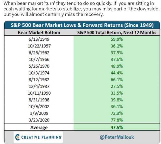
Task: Open the @PeterMallouk handle
Action: tap(117, 137)
